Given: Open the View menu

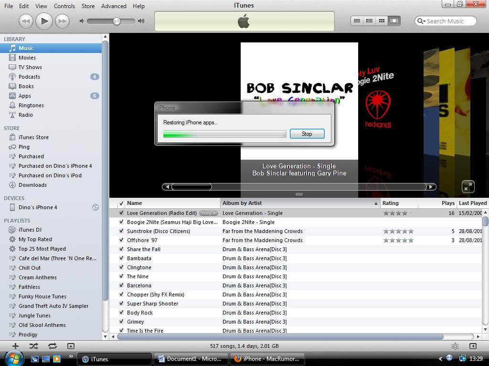Looking at the screenshot, I should (41, 6).
